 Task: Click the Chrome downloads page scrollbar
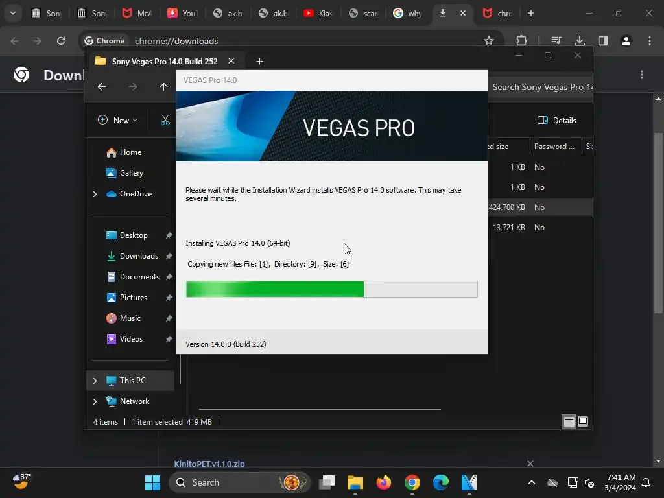point(658,222)
